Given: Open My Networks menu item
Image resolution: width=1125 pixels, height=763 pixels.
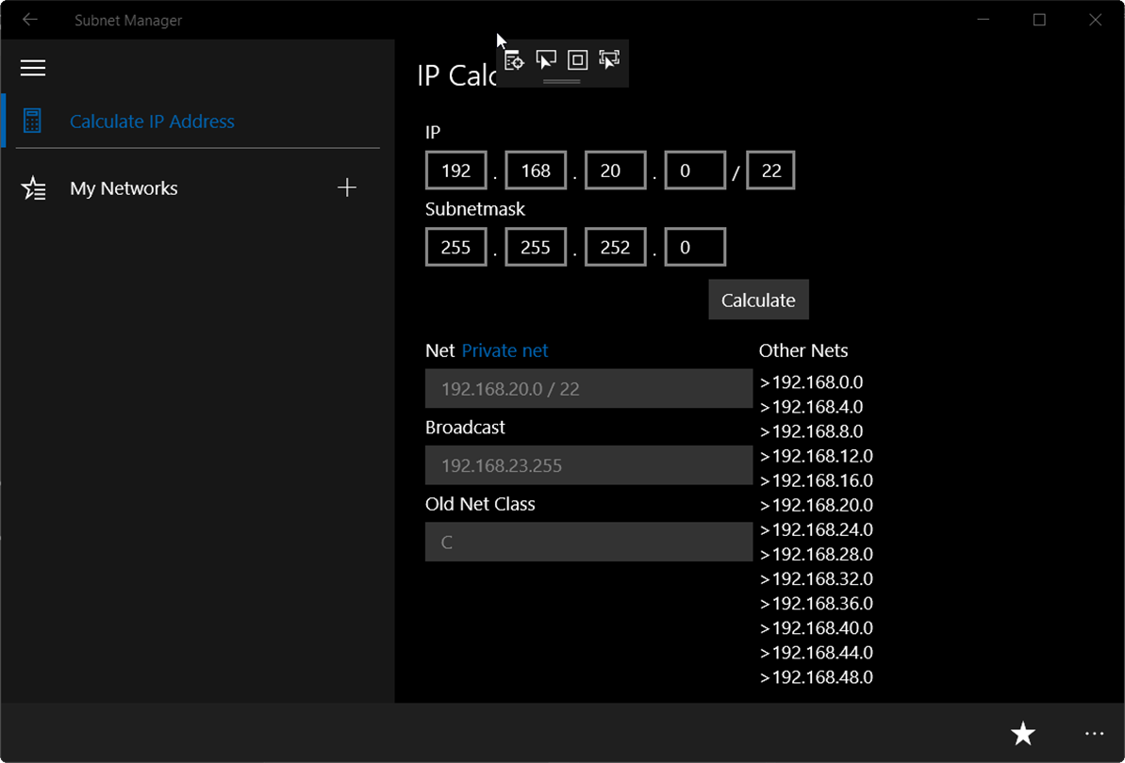Looking at the screenshot, I should point(124,188).
